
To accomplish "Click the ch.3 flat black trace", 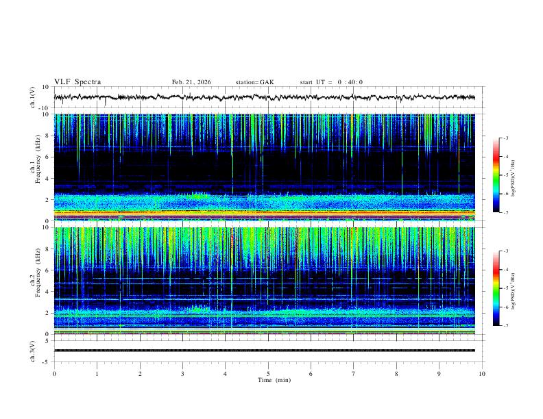I will coord(265,351).
